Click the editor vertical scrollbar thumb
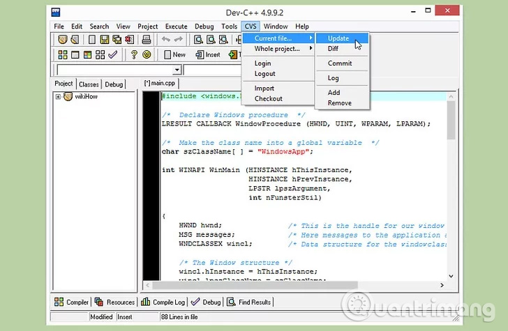Screen dimensions: 508x331 451,120
